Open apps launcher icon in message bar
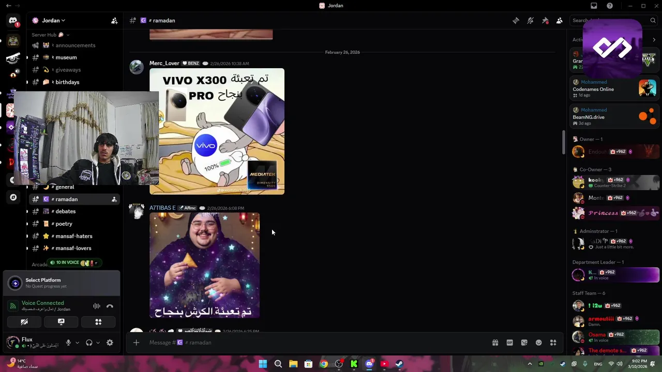The height and width of the screenshot is (372, 662). 553,343
